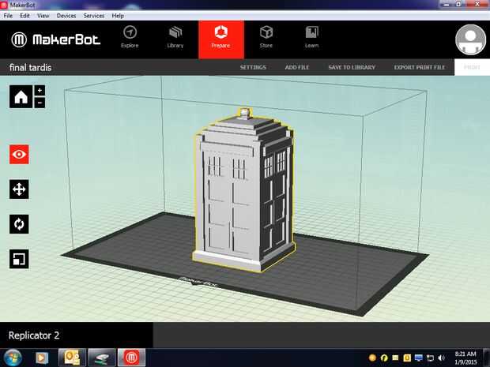Toggle the red eye Look tool
This screenshot has width=490, height=367.
coord(19,155)
